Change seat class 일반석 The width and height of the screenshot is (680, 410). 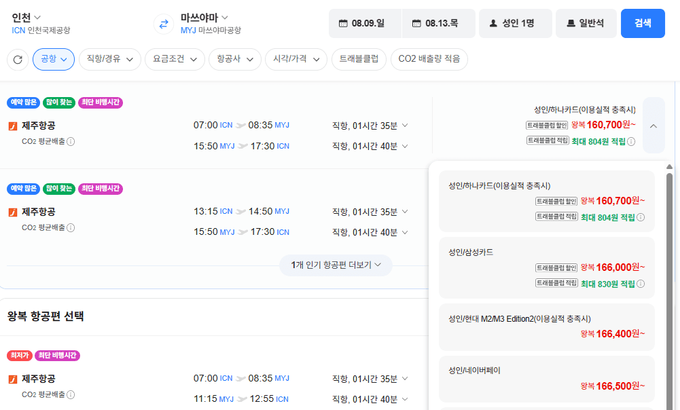click(586, 23)
